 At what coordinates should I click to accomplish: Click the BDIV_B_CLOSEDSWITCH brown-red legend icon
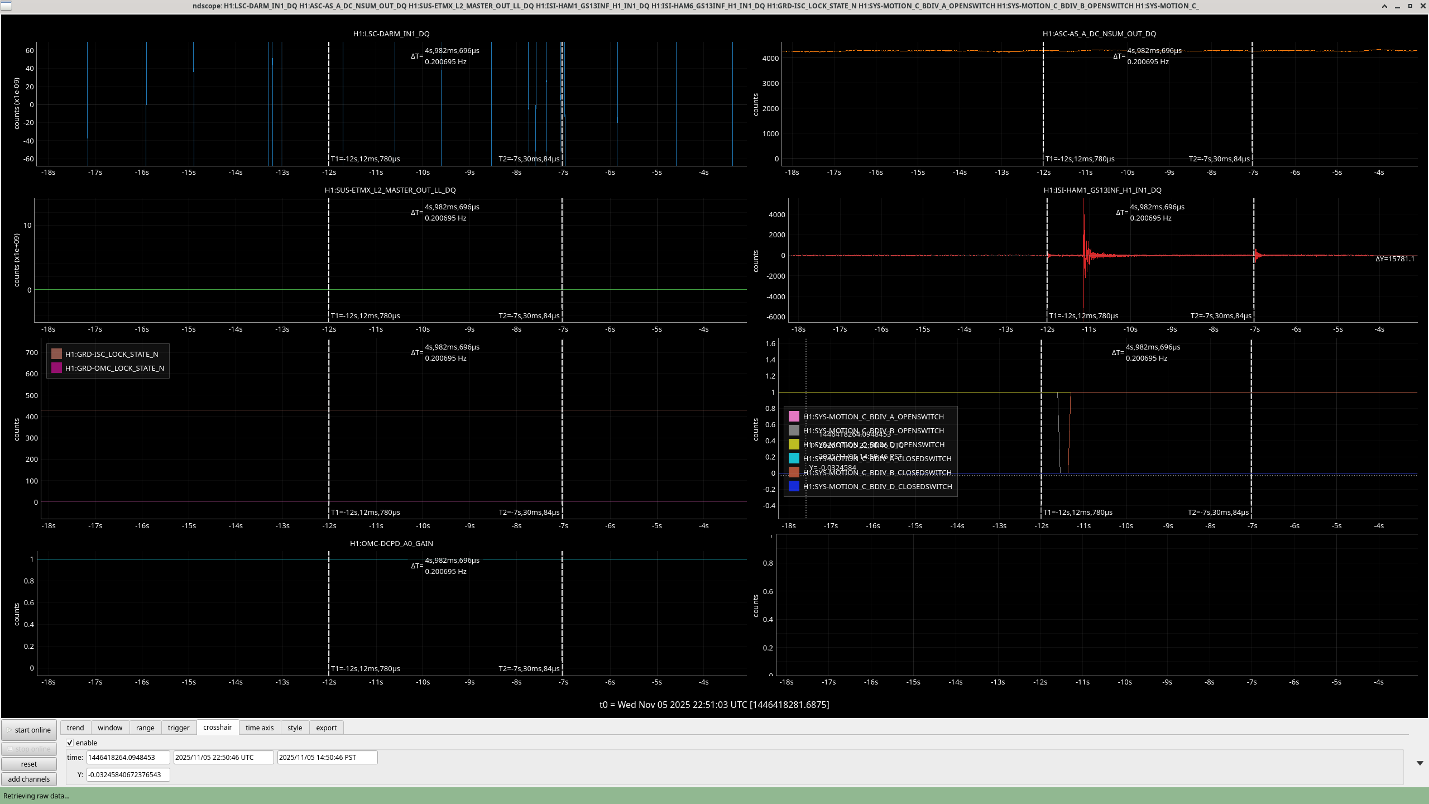click(794, 472)
